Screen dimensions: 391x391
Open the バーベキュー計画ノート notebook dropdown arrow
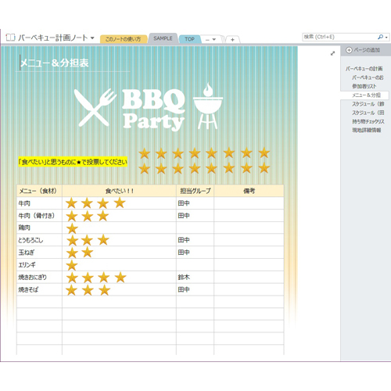pyautogui.click(x=92, y=38)
